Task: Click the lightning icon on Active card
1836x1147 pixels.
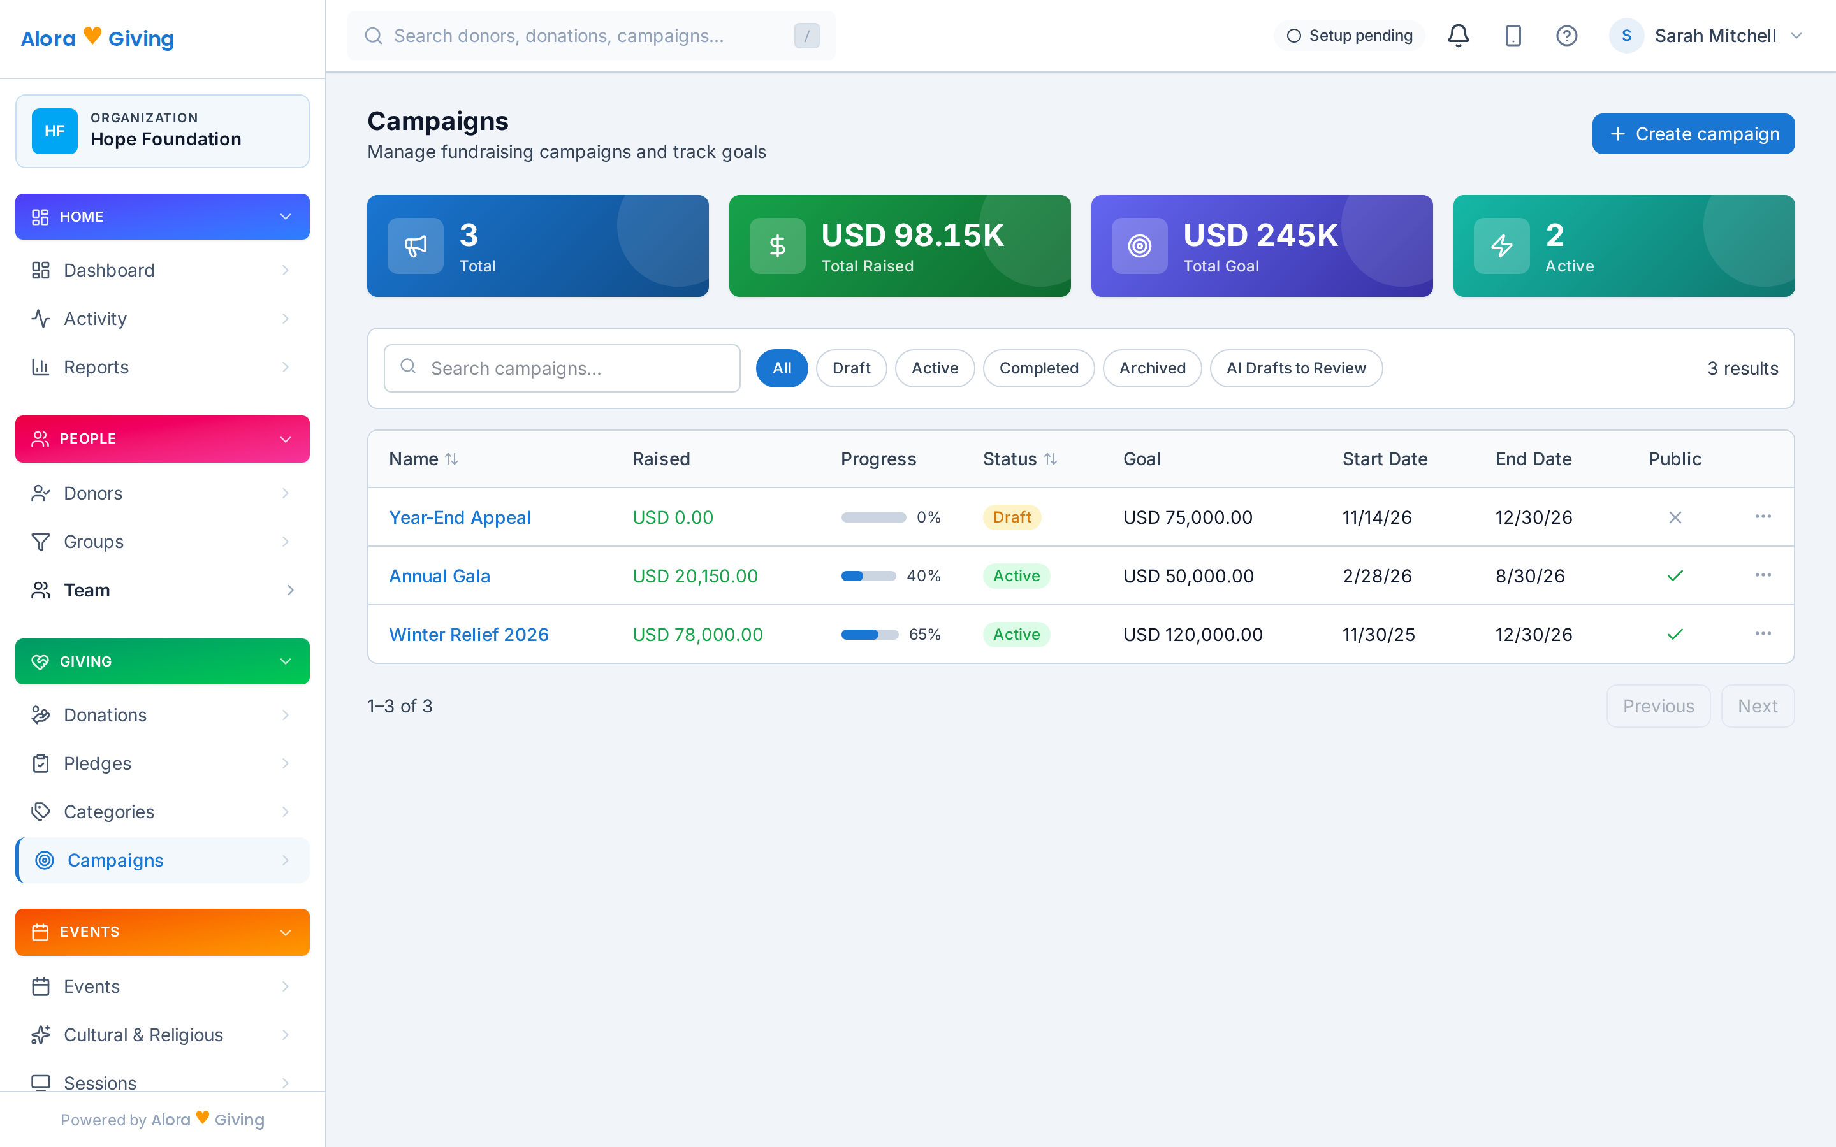Action: coord(1501,246)
